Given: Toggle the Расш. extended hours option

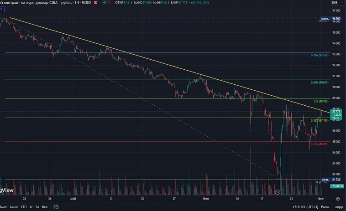Looking at the screenshot, I should tap(326, 207).
